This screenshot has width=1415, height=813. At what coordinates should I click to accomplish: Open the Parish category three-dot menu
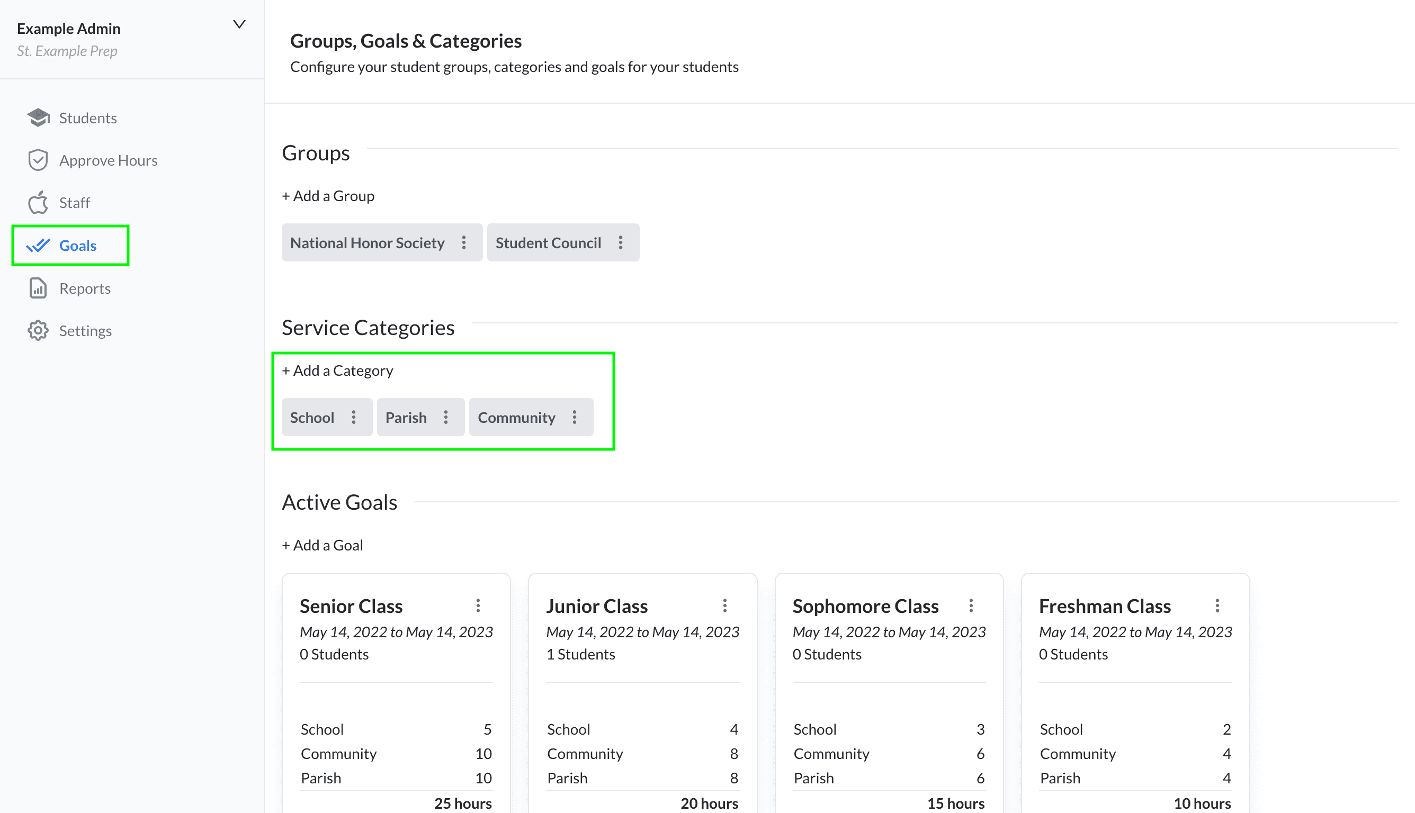click(x=446, y=417)
